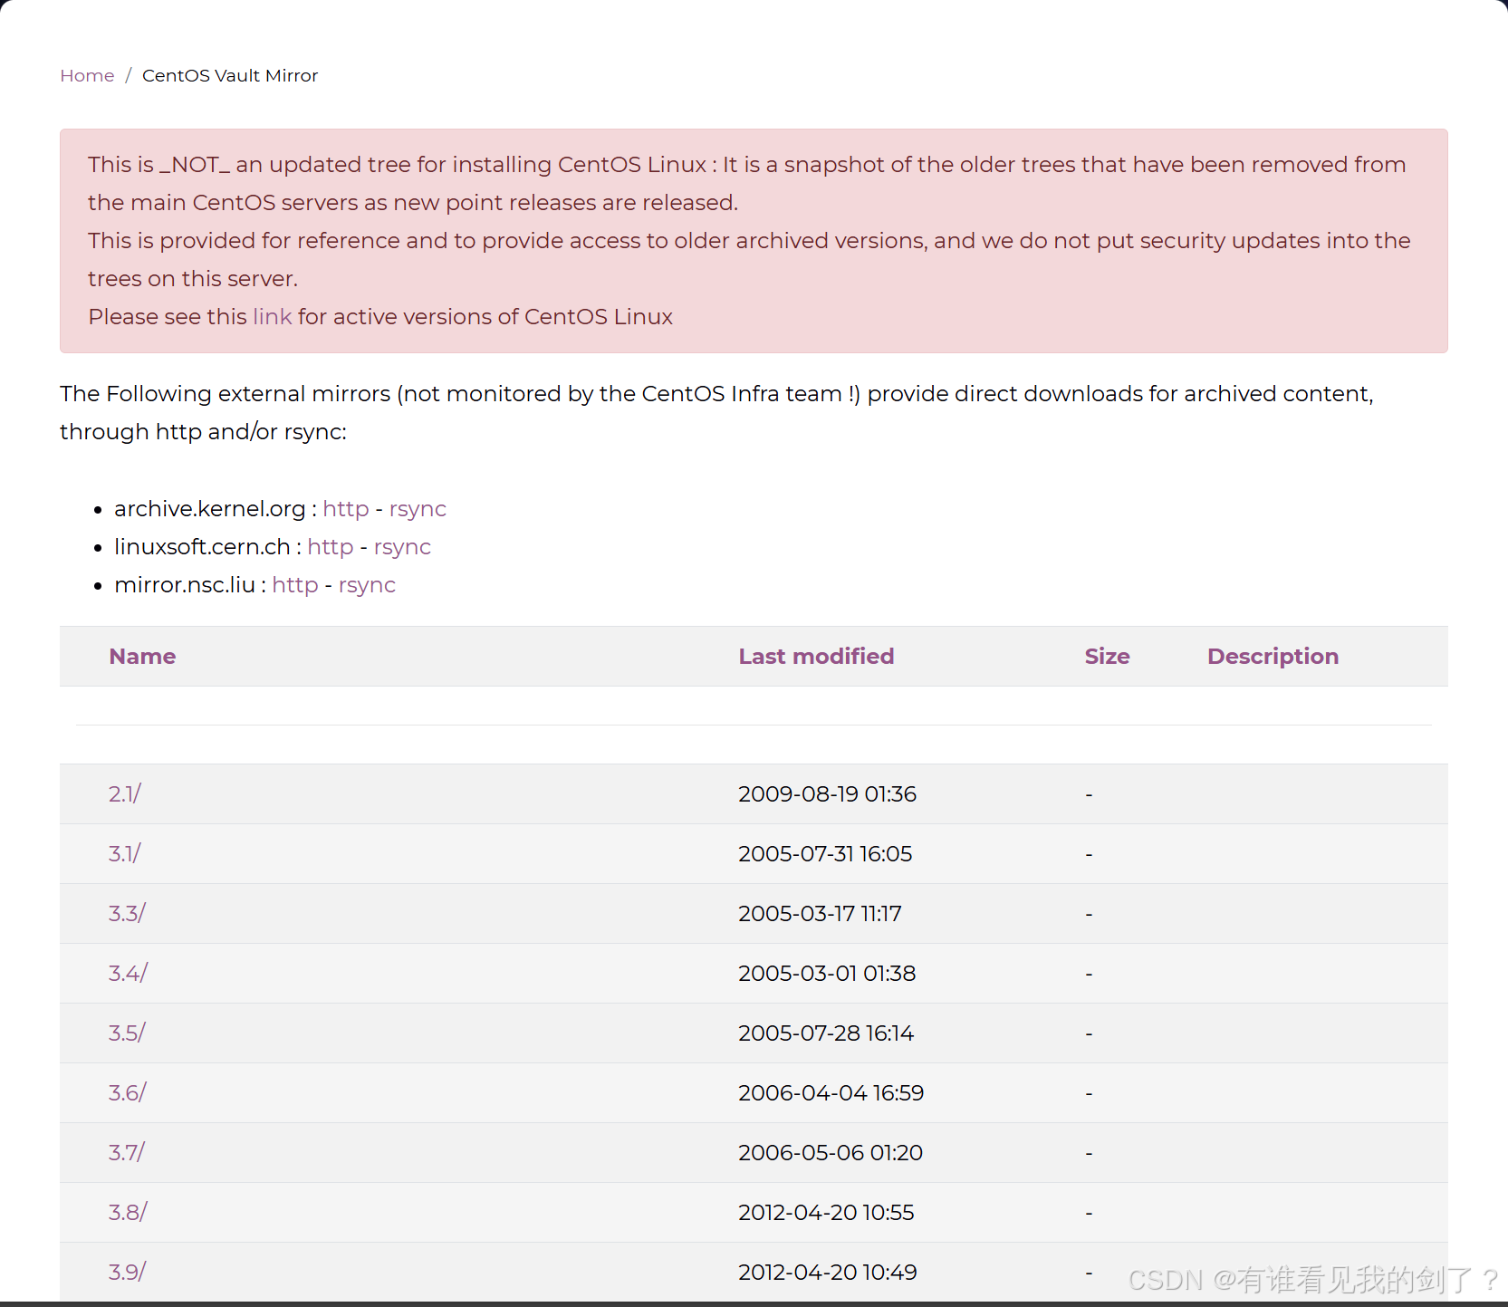
Task: Open linuxsoft.cern.ch rsync mirror link
Action: coord(402,547)
